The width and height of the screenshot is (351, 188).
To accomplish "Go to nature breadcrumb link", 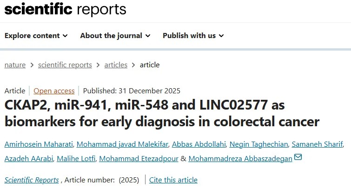I will (15, 65).
